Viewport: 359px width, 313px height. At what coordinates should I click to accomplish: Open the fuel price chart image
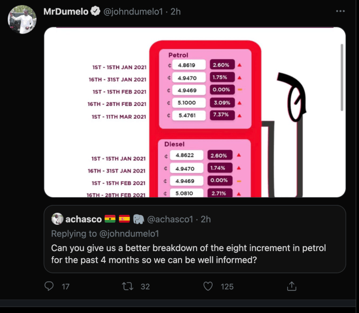195,112
